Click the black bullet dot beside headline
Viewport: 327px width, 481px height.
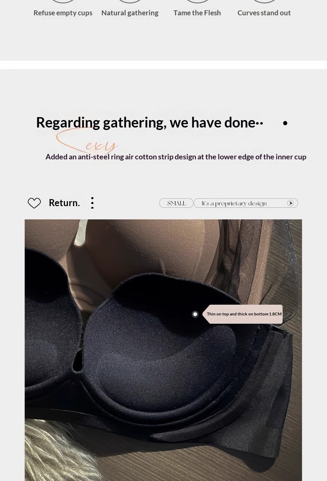(285, 123)
